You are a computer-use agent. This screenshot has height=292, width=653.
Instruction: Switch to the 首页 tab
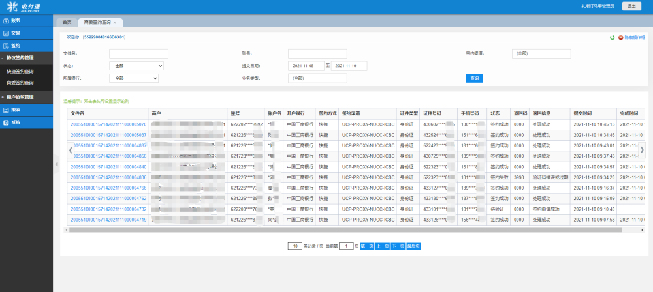pyautogui.click(x=67, y=22)
